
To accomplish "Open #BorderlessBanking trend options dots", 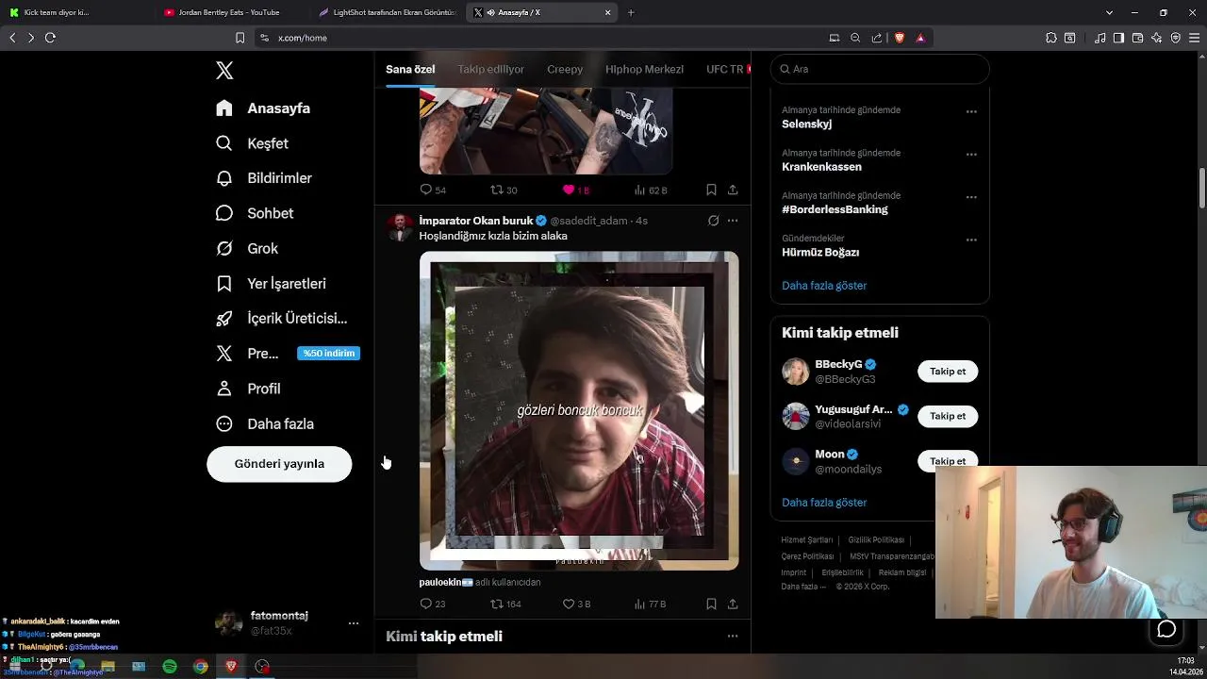I will (971, 197).
